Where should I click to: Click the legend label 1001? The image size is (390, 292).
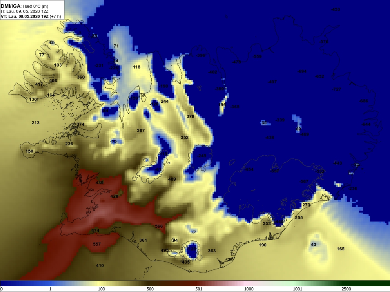pos(298,289)
